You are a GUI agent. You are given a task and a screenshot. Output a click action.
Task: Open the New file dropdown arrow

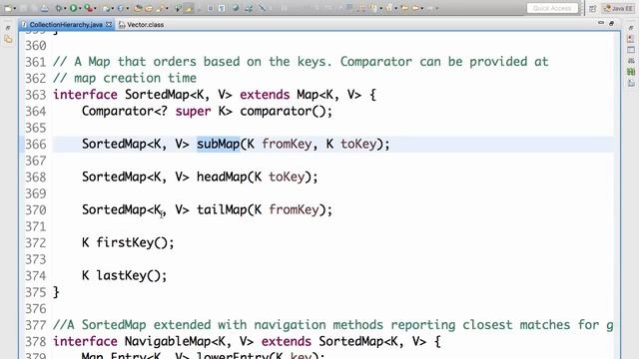pos(15,8)
